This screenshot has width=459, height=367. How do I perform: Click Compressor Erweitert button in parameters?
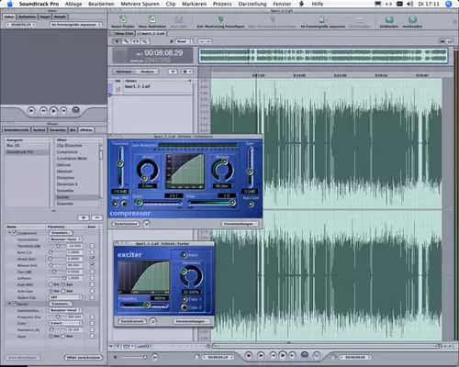coord(61,233)
